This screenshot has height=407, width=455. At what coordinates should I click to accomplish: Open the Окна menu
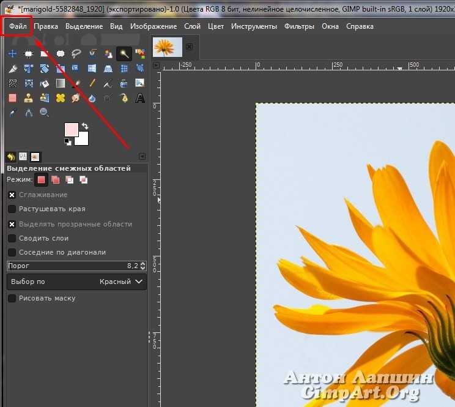coord(330,26)
